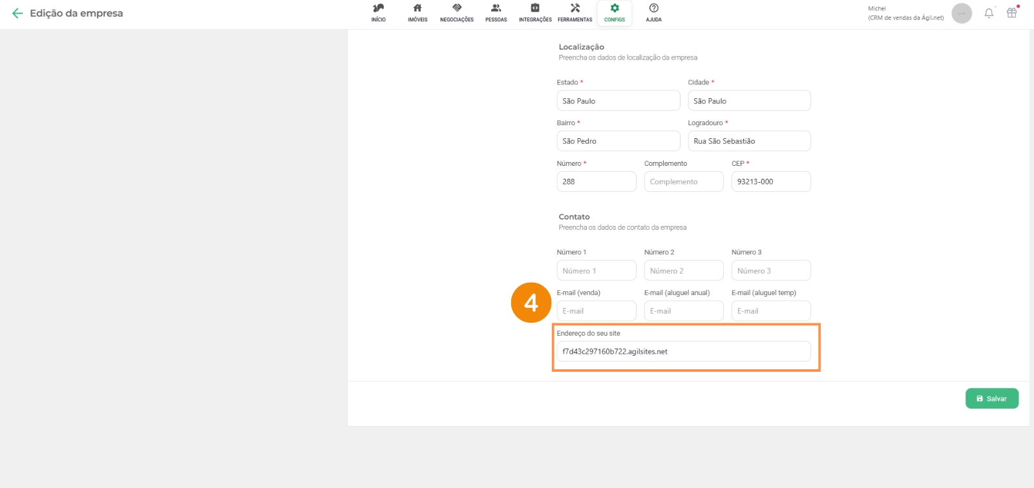Viewport: 1034px width, 488px height.
Task: Open the Estado field showing São Paulo
Action: coord(618,101)
